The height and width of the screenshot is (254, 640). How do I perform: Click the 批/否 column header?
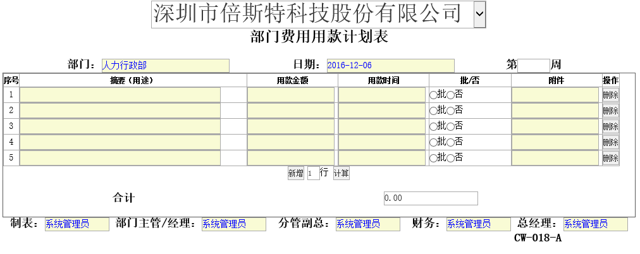(470, 81)
